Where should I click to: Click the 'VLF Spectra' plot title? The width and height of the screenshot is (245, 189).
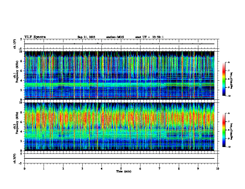click(x=35, y=37)
